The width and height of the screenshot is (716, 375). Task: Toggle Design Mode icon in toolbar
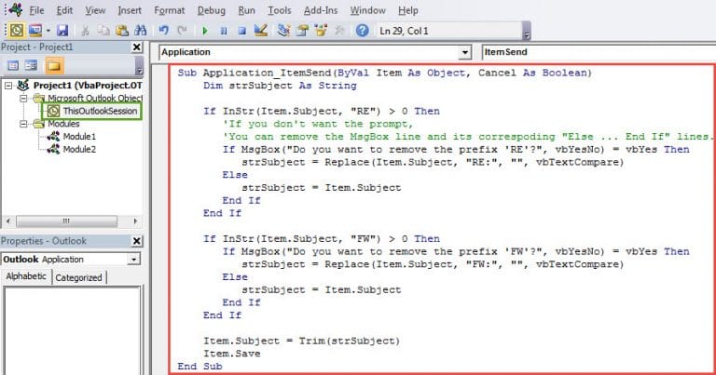click(261, 31)
